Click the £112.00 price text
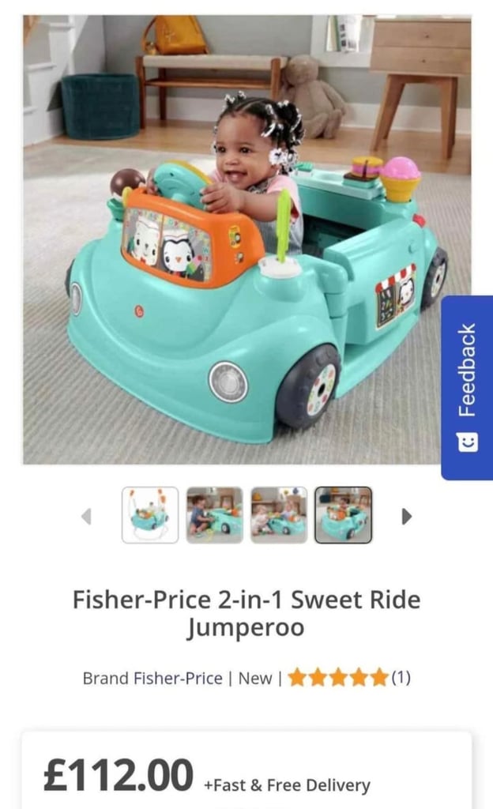Viewport: 493px width, 809px height. (119, 775)
